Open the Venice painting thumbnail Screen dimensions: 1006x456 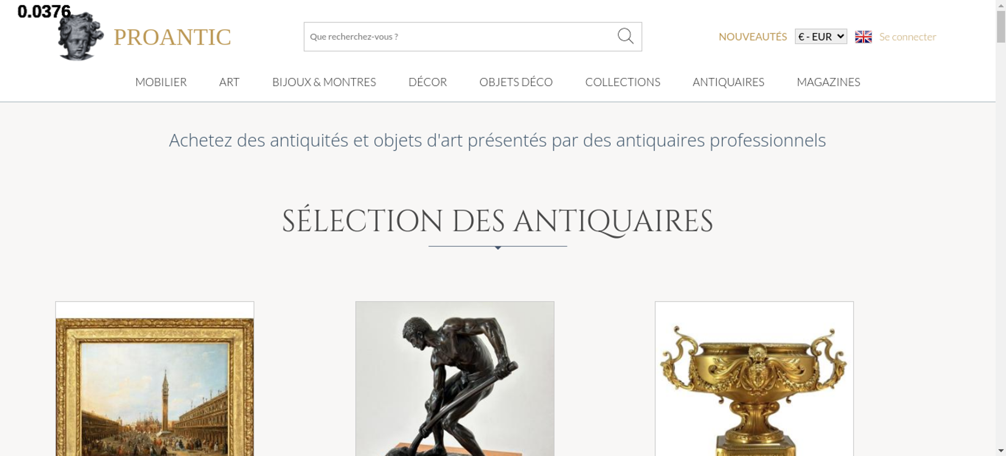point(154,379)
